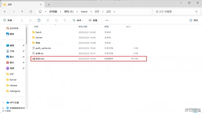Open the 新建 dropdown

9,20
